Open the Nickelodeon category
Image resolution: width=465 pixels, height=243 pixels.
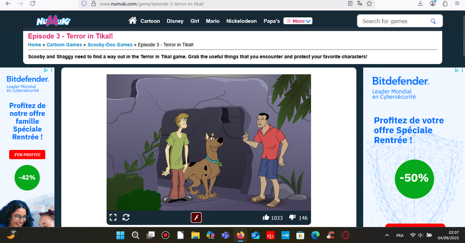click(241, 21)
